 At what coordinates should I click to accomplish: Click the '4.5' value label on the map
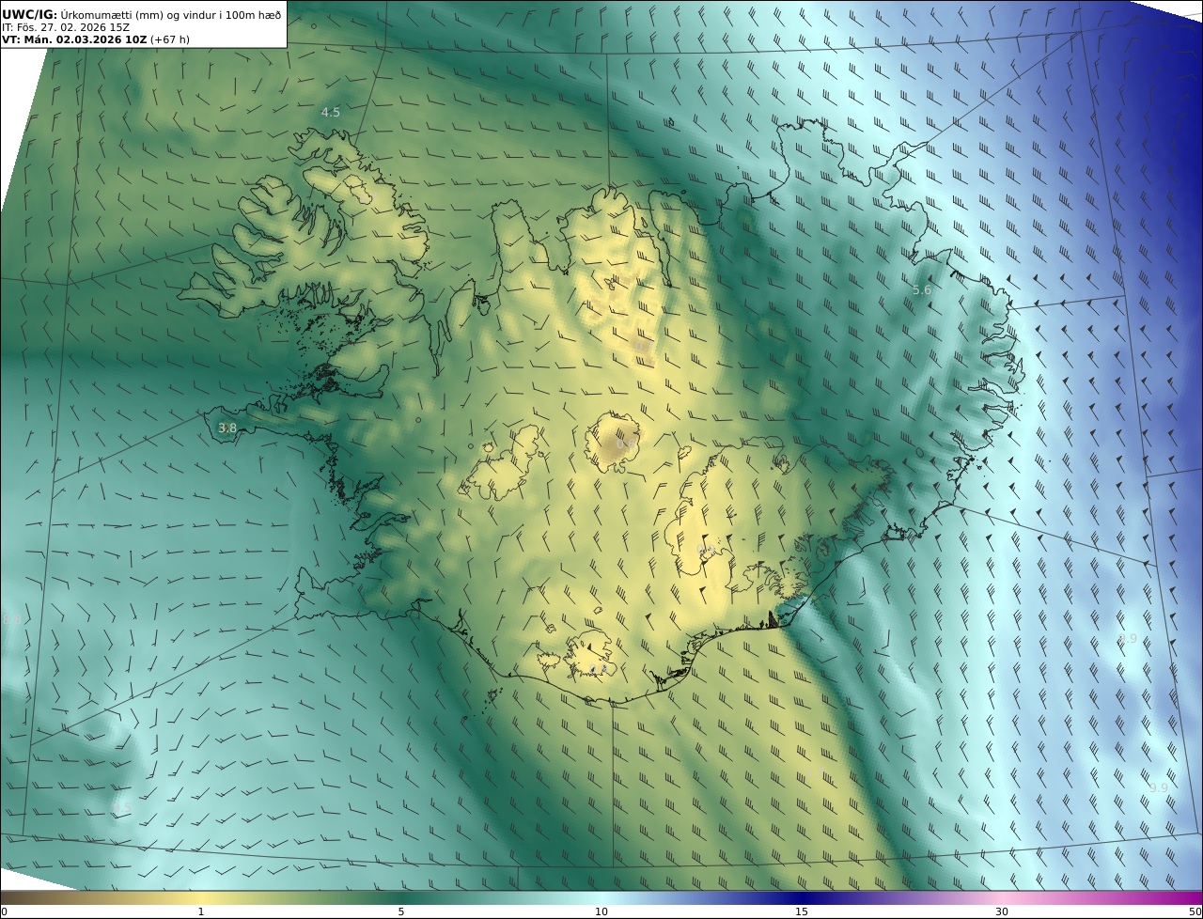pos(331,112)
